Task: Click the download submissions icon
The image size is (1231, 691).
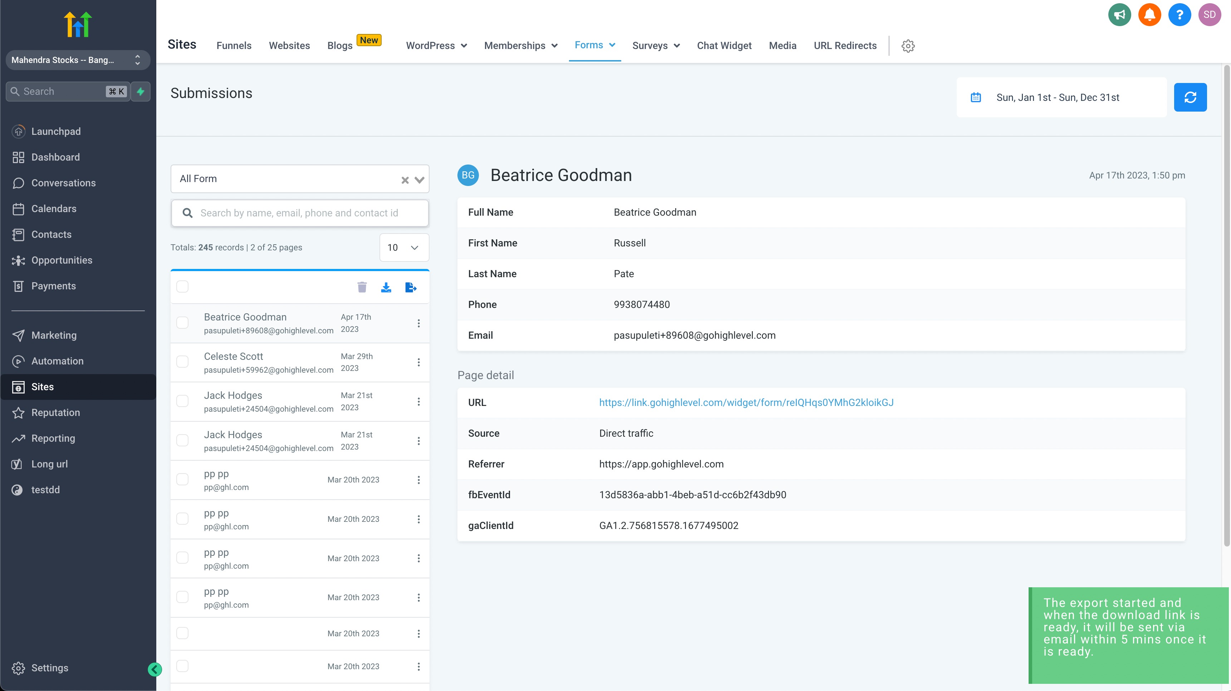Action: [x=386, y=287]
